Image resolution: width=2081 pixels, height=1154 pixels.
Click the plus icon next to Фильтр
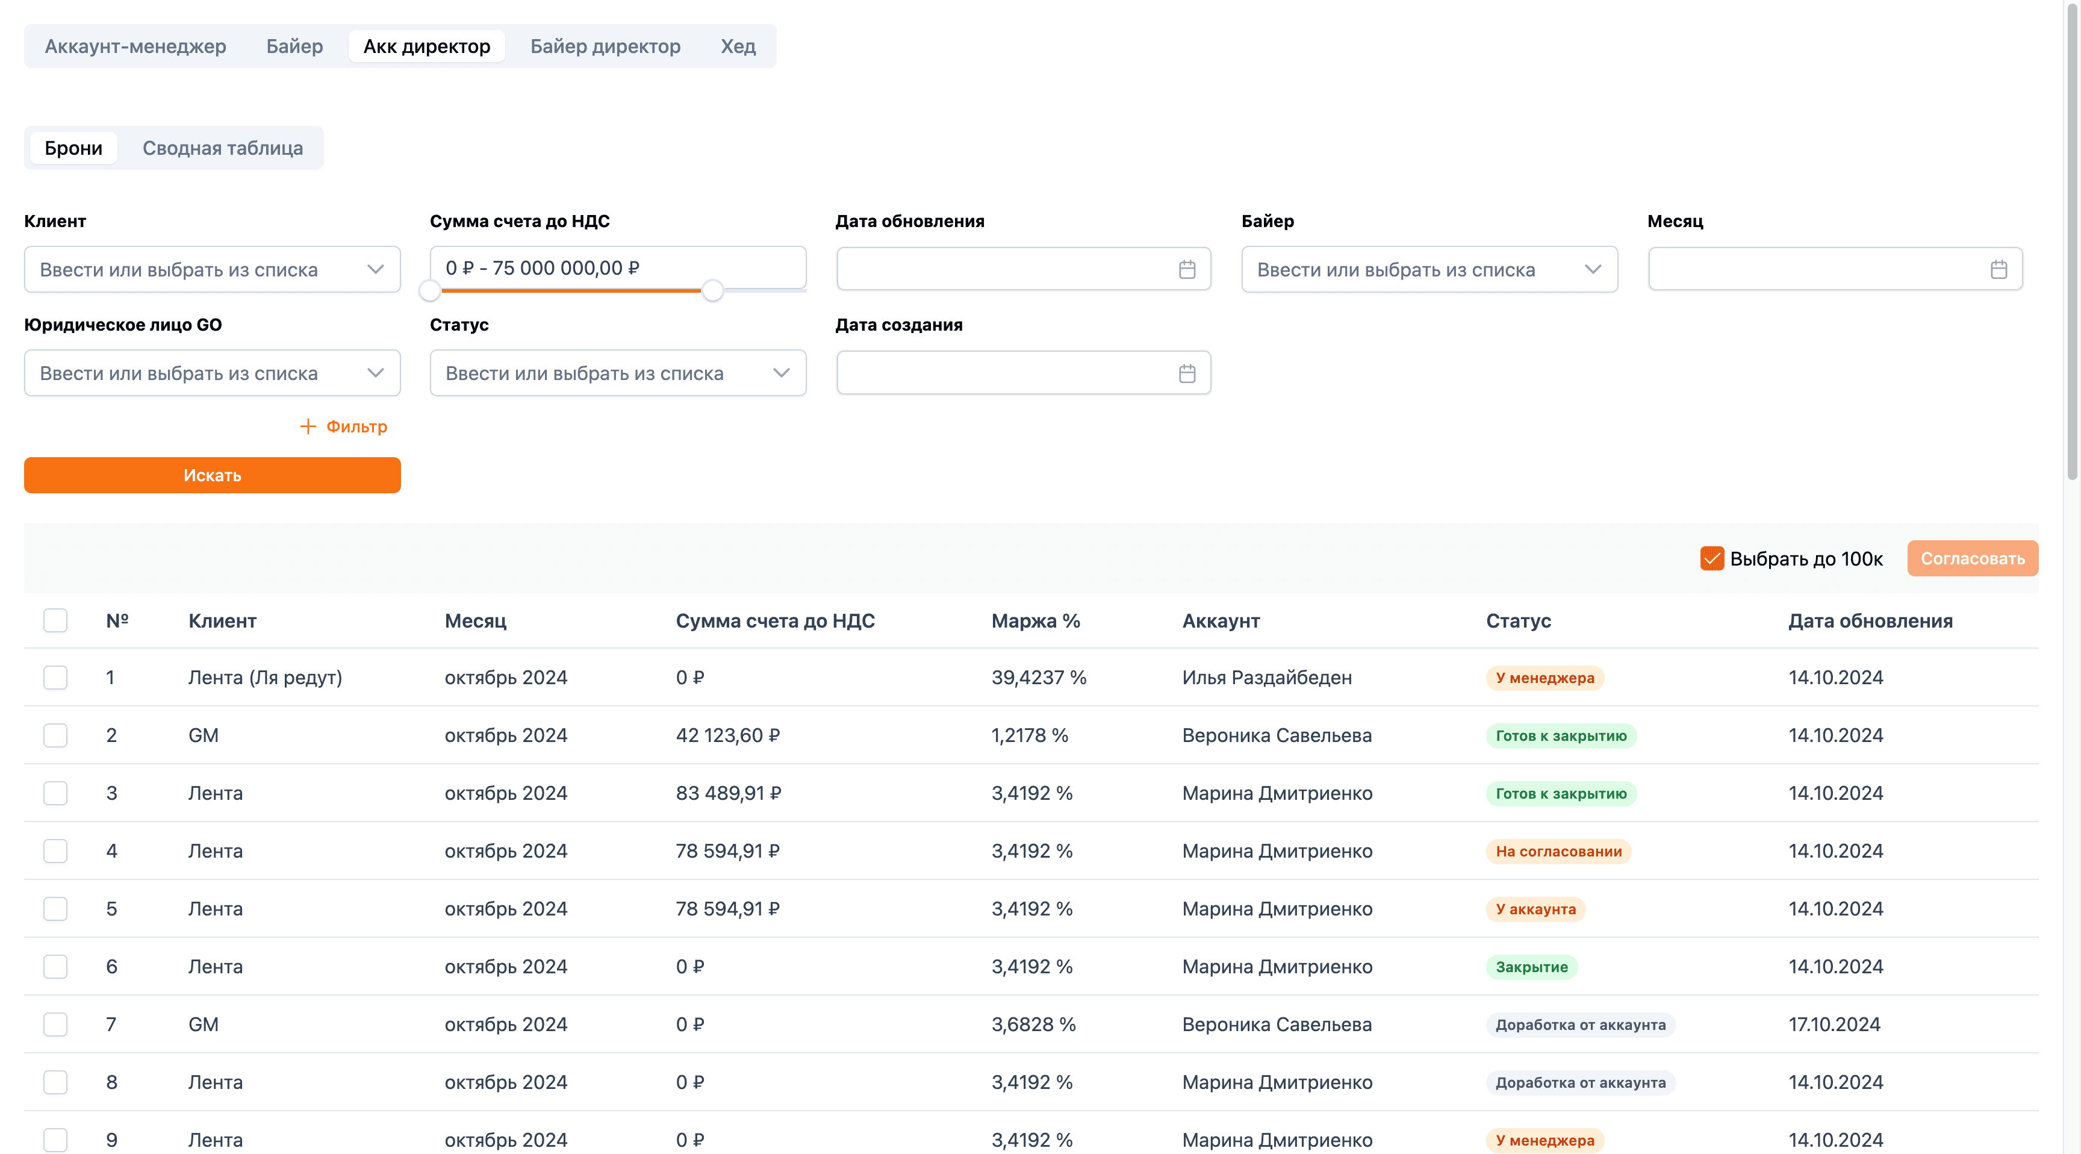point(308,426)
